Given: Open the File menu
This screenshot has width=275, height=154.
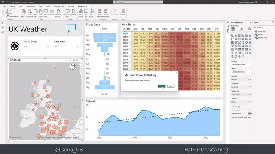Looking at the screenshot, I should click(4, 6).
